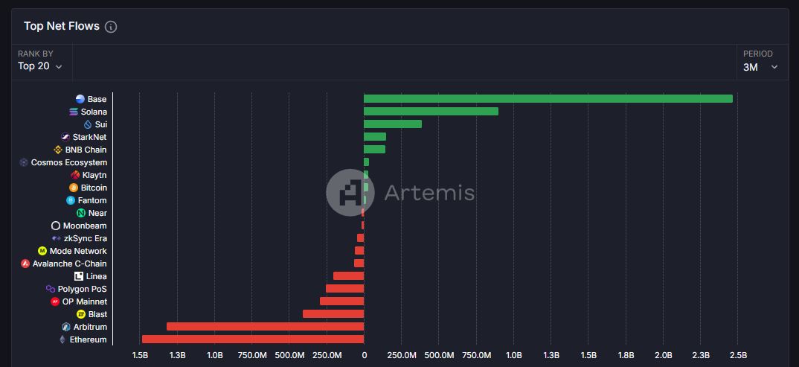Click the Base chain logo icon
799x367 pixels.
80,99
